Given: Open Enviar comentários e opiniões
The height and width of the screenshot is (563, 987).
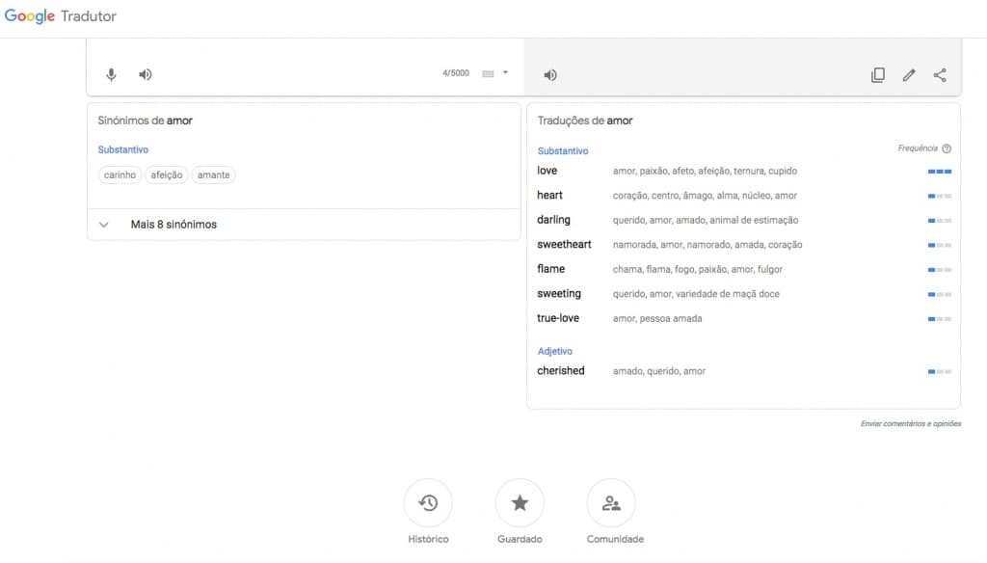Looking at the screenshot, I should click(x=911, y=423).
